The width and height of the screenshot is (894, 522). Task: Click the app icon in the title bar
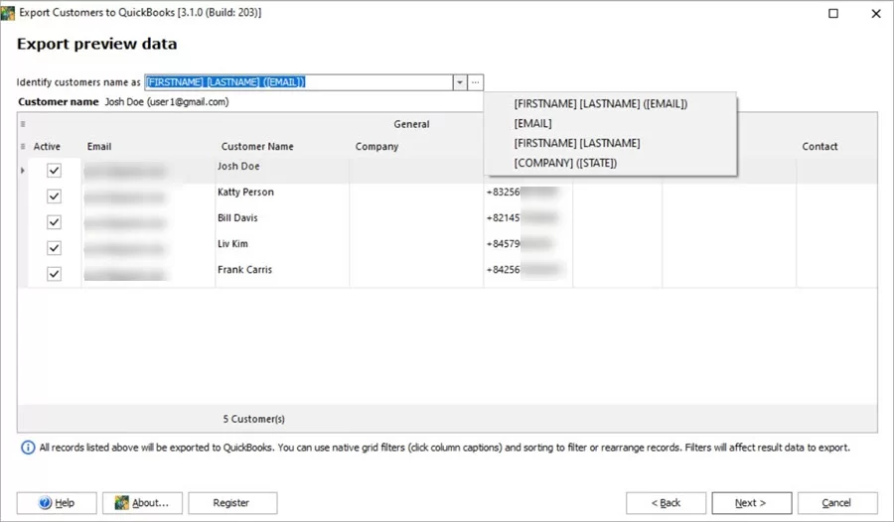(8, 13)
